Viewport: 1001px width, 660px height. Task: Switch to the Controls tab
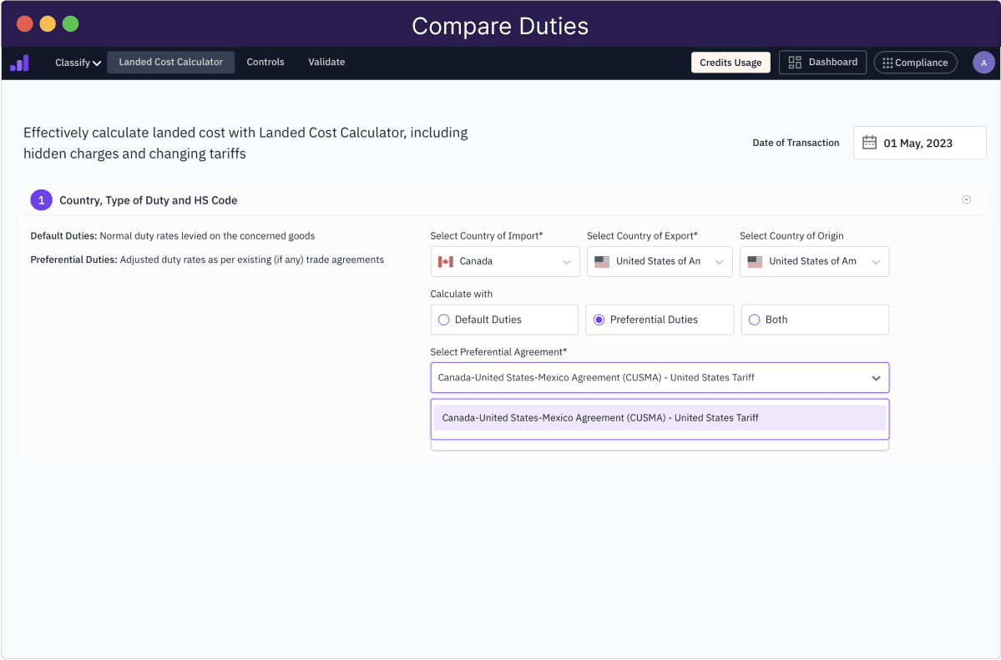[x=265, y=62]
